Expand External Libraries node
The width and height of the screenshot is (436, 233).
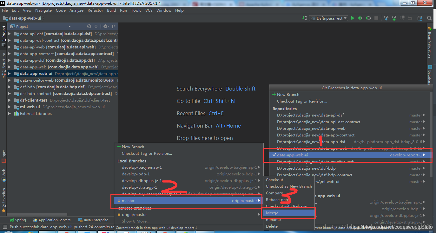coord(10,114)
